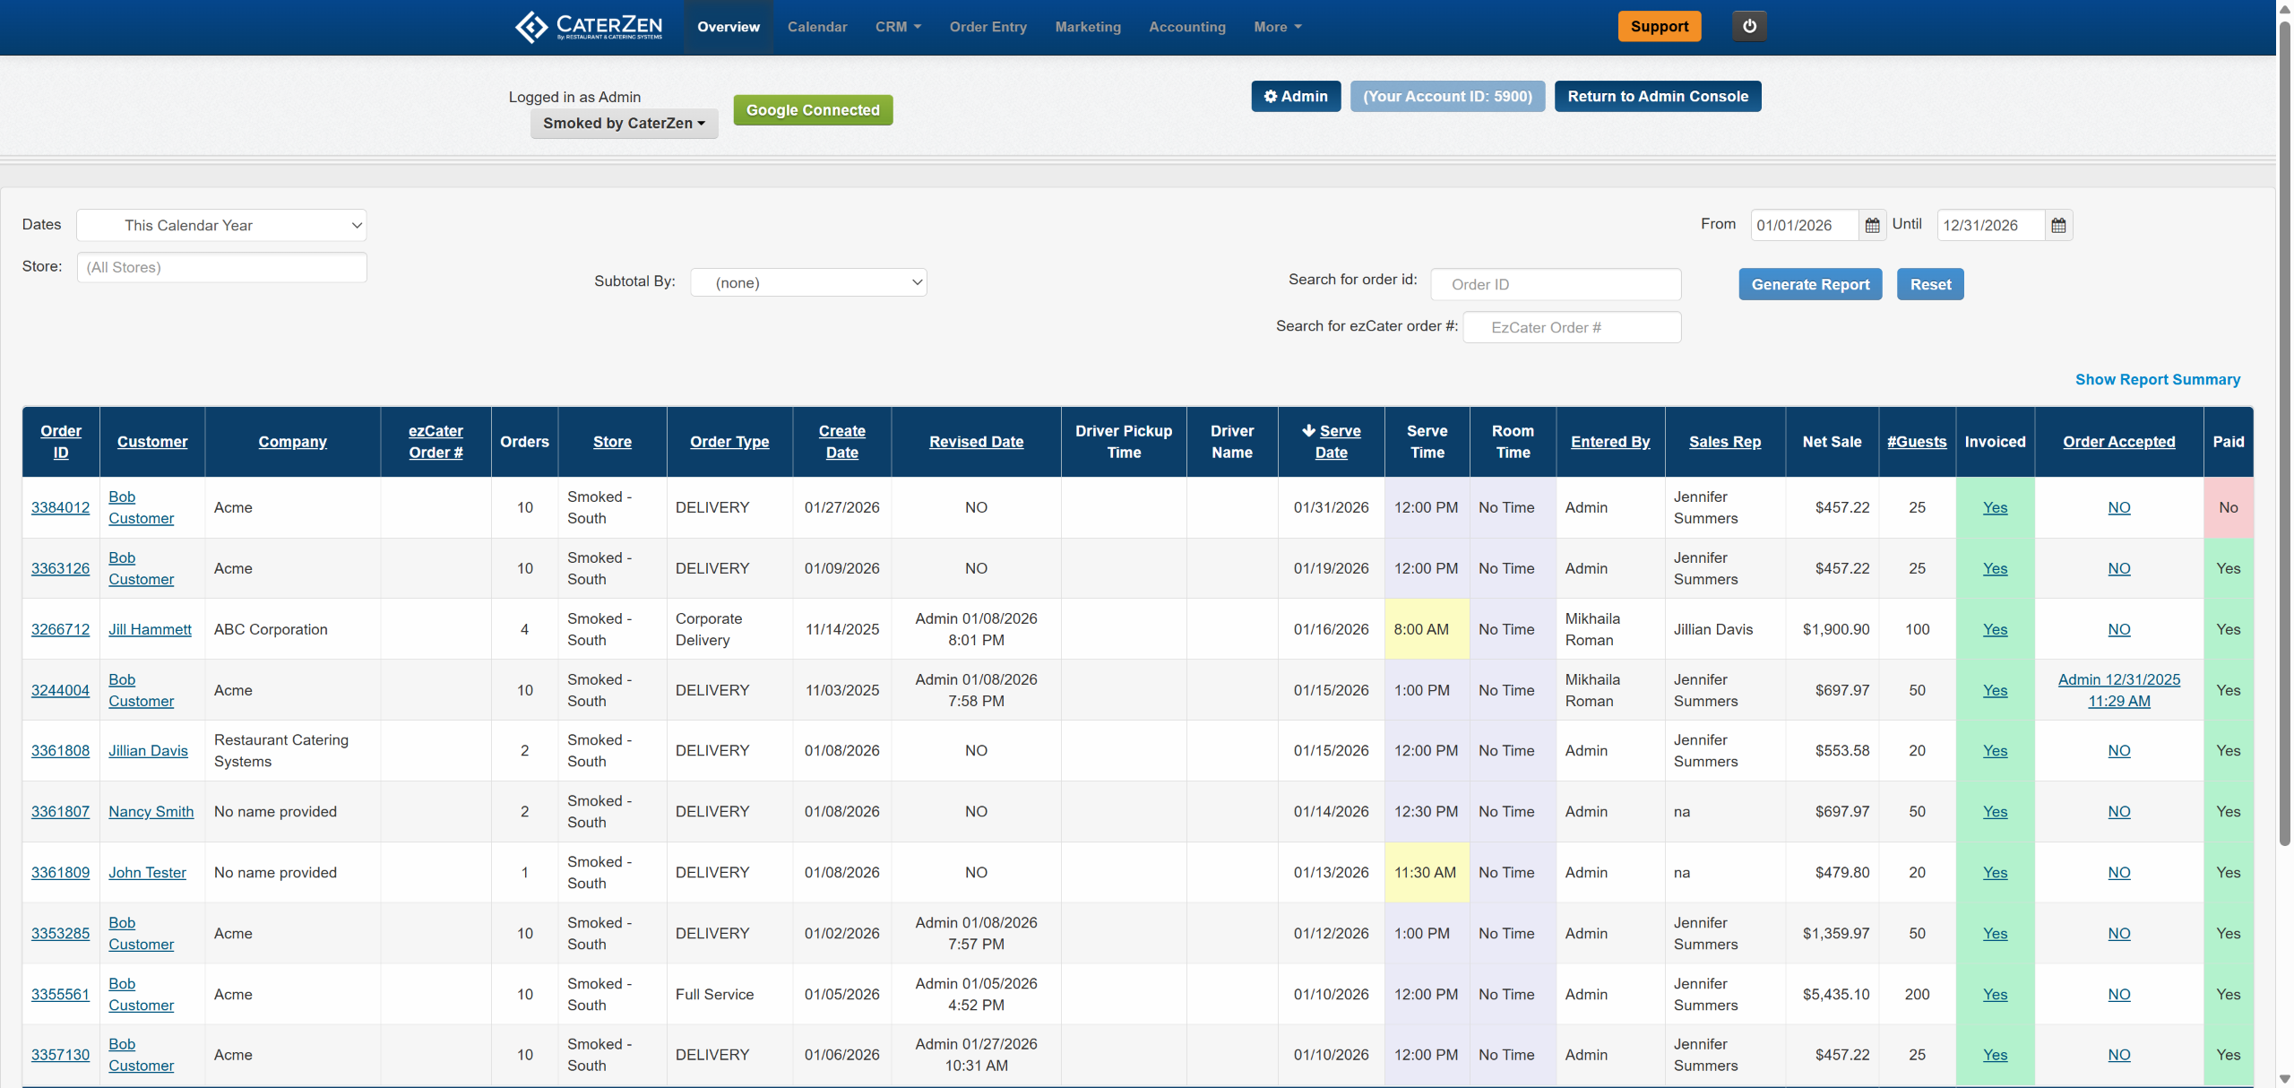Open the Until date calendar picker
The width and height of the screenshot is (2294, 1088).
pyautogui.click(x=2058, y=225)
